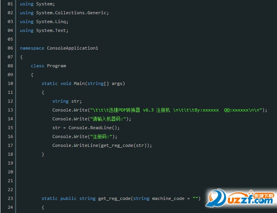
Task: Click 'System.Text;' on line 04
Action: pos(52,30)
